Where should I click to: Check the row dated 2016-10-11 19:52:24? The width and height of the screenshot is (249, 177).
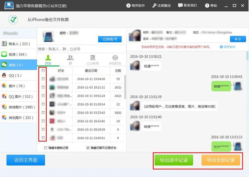pyautogui.click(x=43, y=95)
